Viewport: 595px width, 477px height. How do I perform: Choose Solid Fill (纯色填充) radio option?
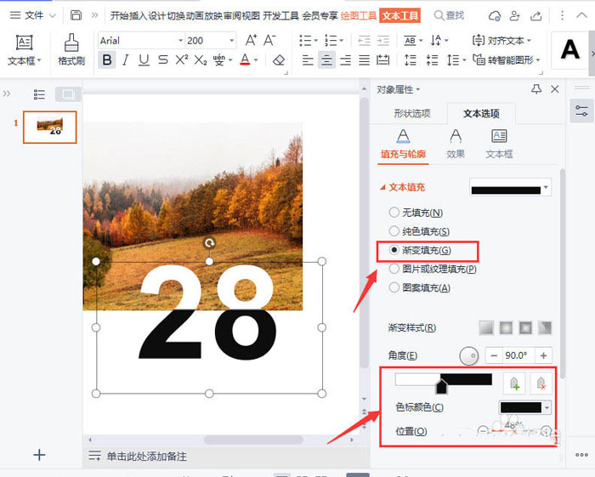pyautogui.click(x=394, y=231)
